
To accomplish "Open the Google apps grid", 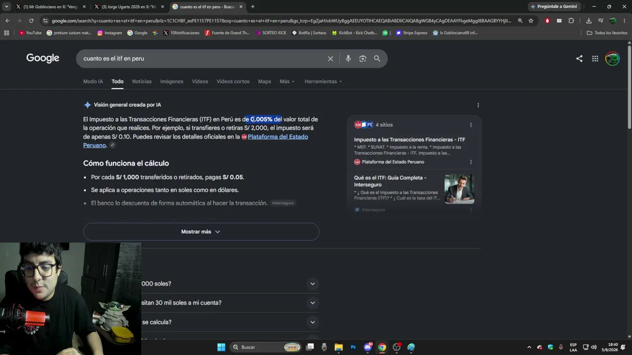I will 595,59.
